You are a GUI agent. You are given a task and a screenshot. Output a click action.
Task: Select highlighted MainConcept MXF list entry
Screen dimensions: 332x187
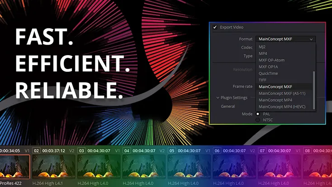coord(284,87)
